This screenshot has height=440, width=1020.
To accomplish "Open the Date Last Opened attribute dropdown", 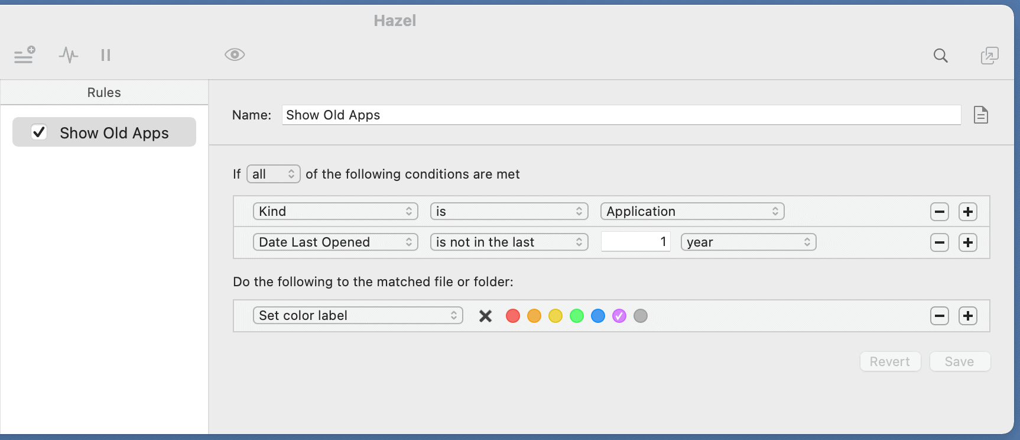I will pyautogui.click(x=336, y=242).
